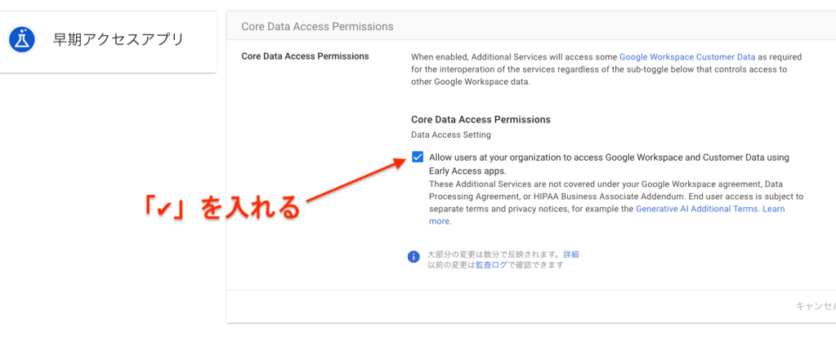Select the 早期アクセスアプリ title
This screenshot has width=836, height=337.
tap(118, 39)
